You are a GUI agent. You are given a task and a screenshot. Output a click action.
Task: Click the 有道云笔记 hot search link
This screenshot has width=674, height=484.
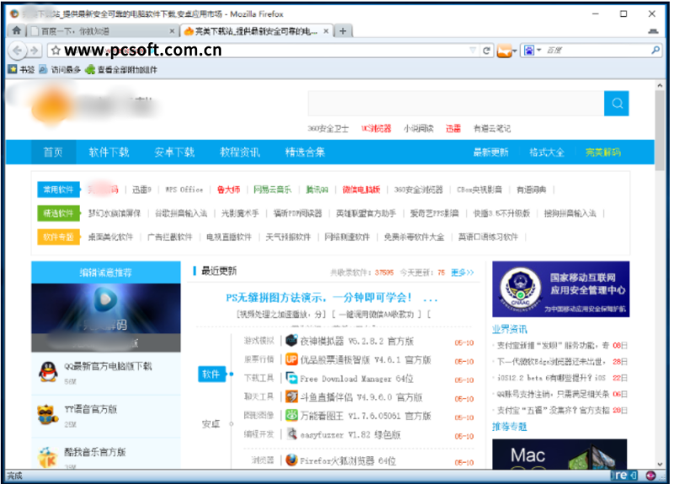pyautogui.click(x=492, y=128)
